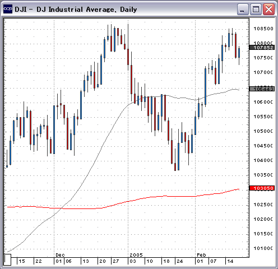Image resolution: width=278 pixels, height=269 pixels.
Task: Click the current price label 107852
Action: [262, 48]
